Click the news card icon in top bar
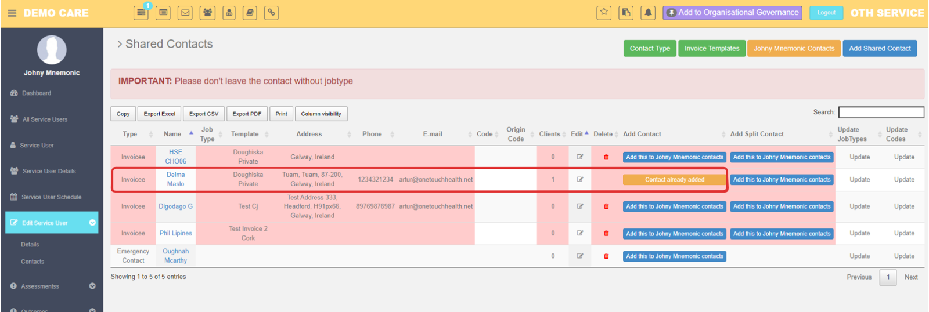 163,12
